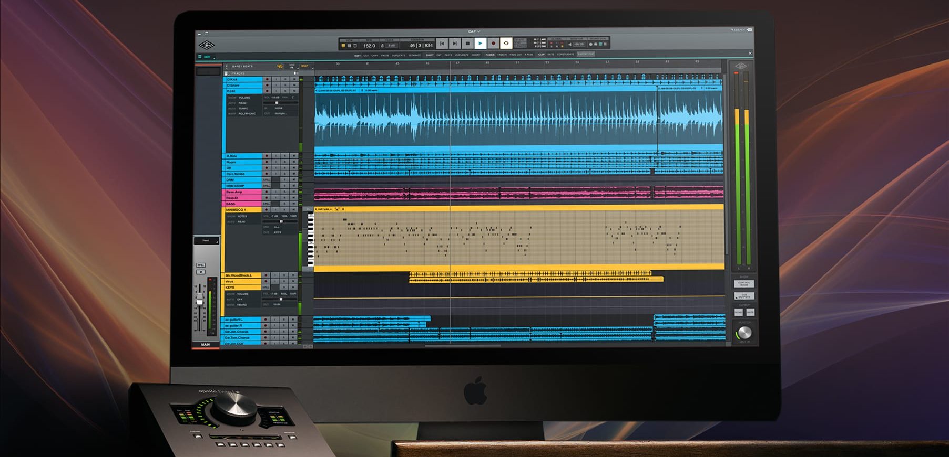The width and height of the screenshot is (949, 457).
Task: Open the hamburger menu next to EDIT
Action: 200,57
